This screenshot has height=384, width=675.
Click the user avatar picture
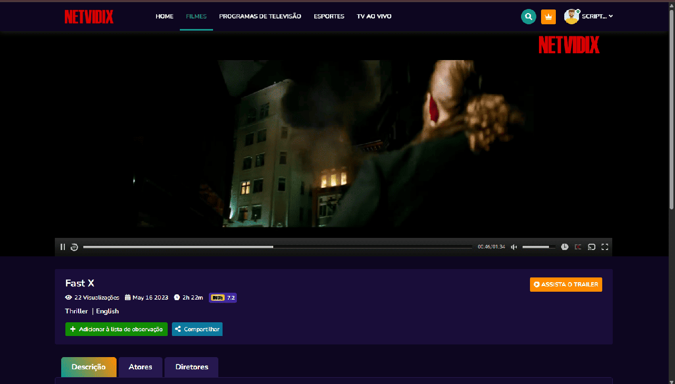point(572,16)
